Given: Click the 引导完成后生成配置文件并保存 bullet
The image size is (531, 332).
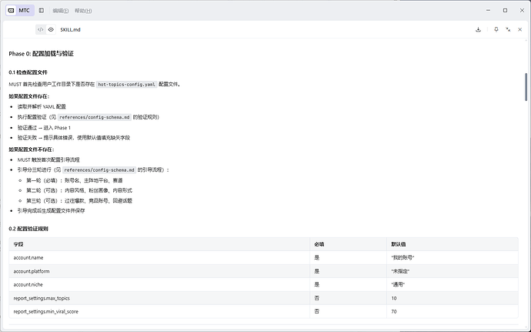Looking at the screenshot, I should tap(51, 210).
